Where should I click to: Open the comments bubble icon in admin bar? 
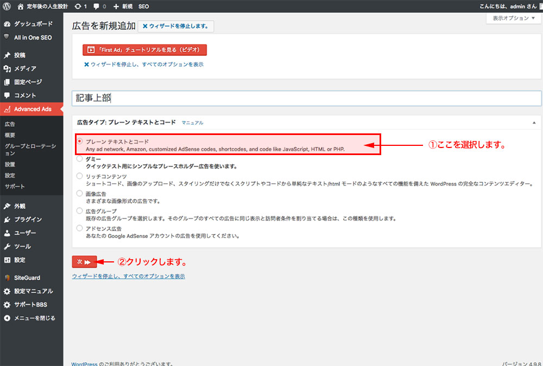click(96, 6)
